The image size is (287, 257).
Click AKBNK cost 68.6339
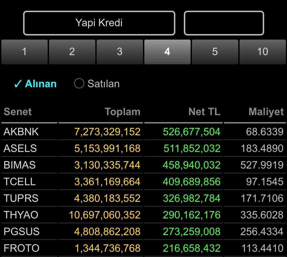[x=265, y=132]
